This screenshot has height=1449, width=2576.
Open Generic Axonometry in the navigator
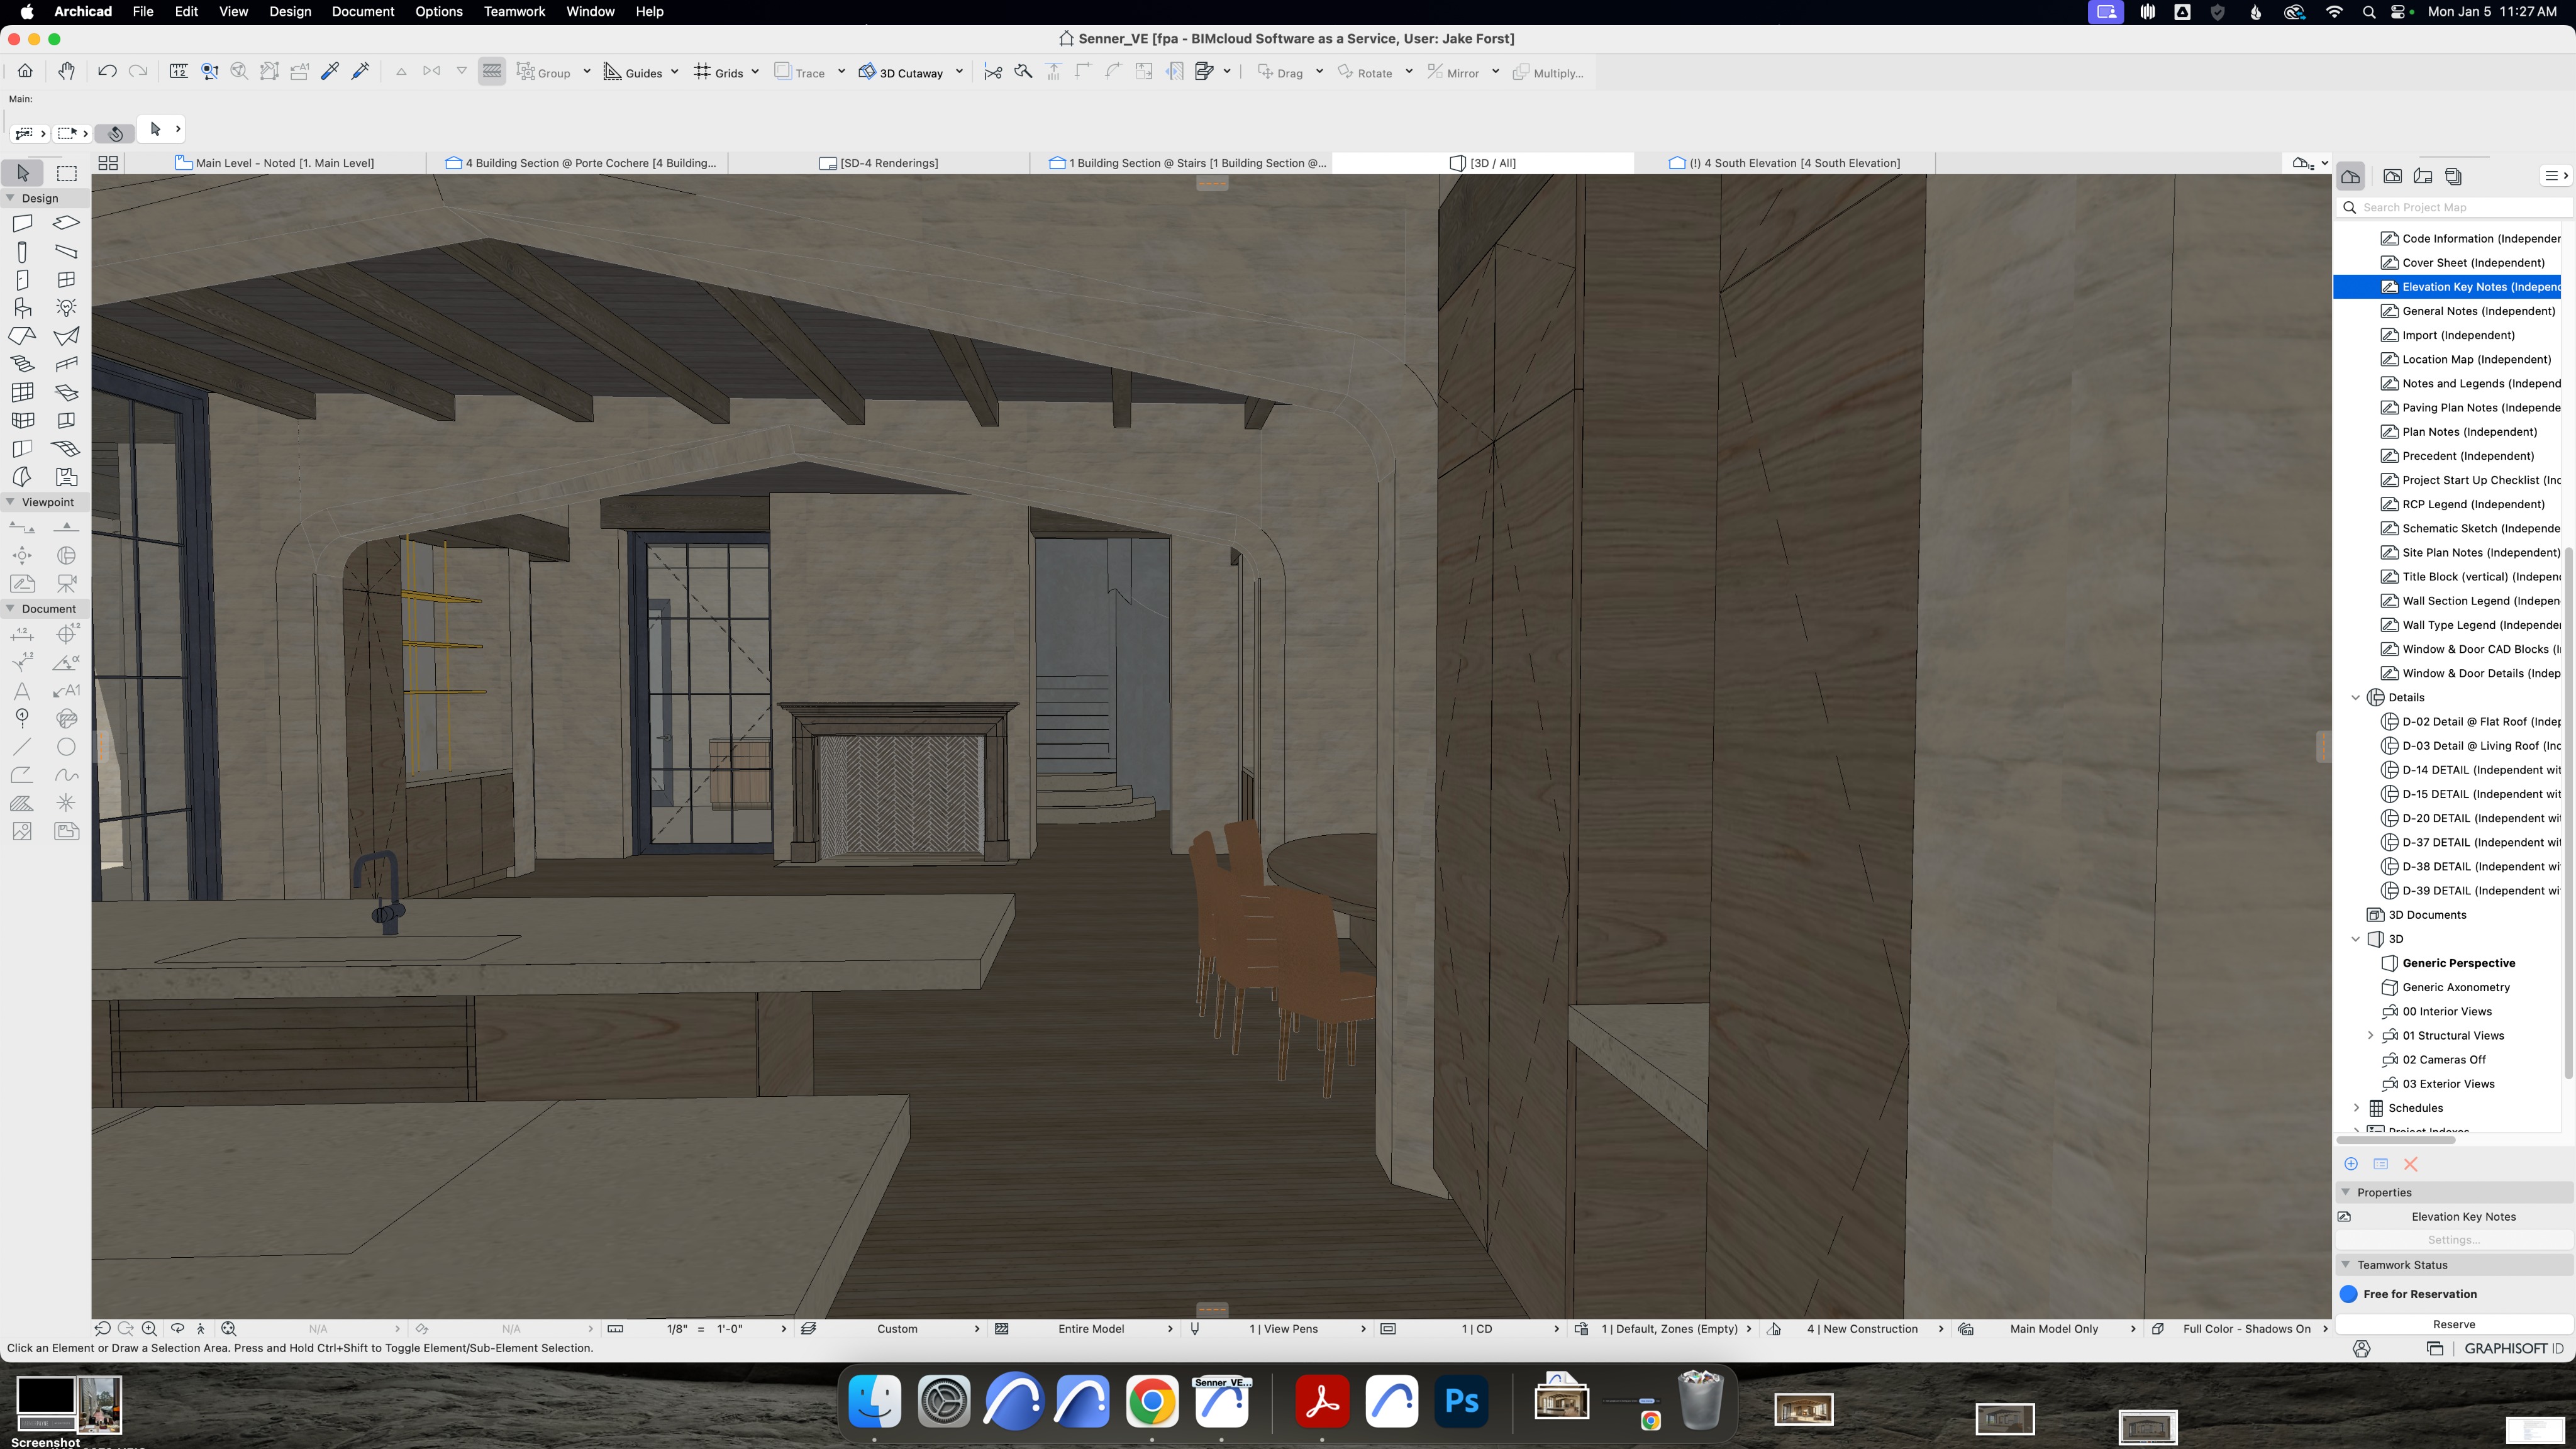[2456, 987]
